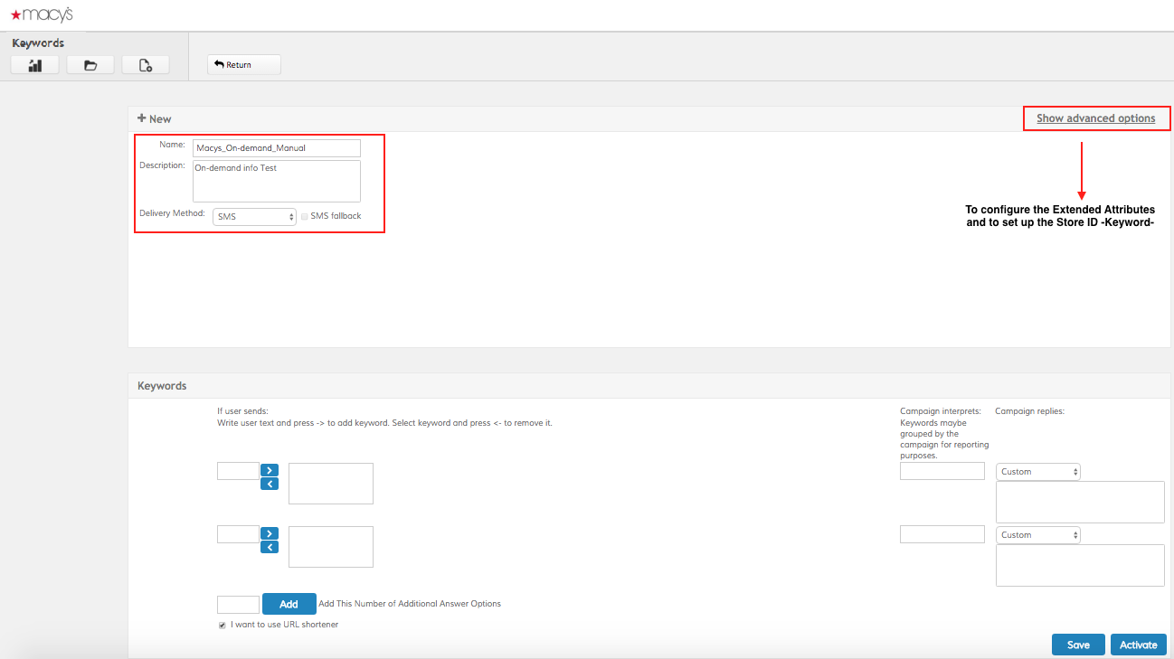Click the Save button

pyautogui.click(x=1078, y=645)
